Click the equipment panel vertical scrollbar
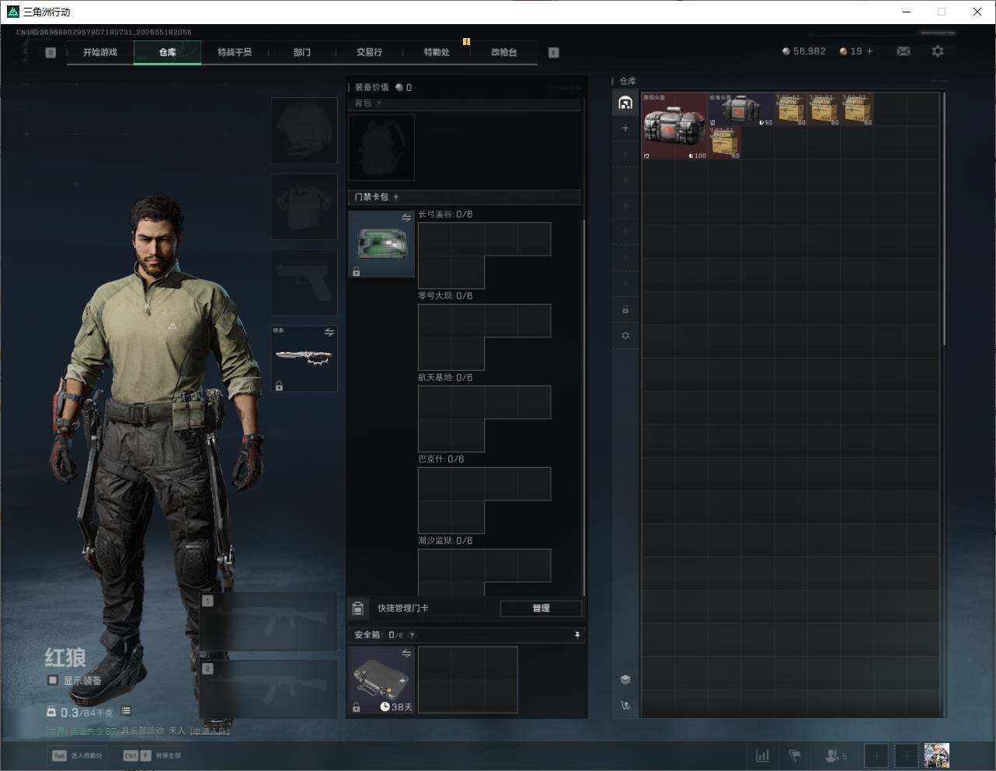The width and height of the screenshot is (996, 771). tap(583, 408)
